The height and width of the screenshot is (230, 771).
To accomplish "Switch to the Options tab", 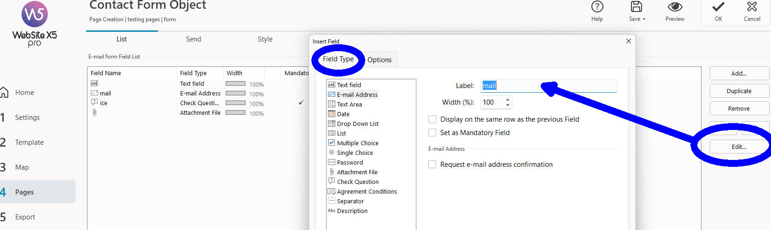I will tap(380, 60).
